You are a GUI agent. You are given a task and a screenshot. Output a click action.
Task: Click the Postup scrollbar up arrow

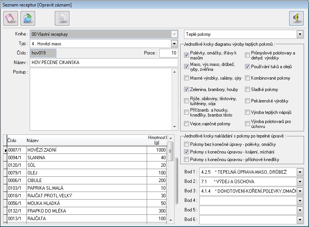click(175, 72)
